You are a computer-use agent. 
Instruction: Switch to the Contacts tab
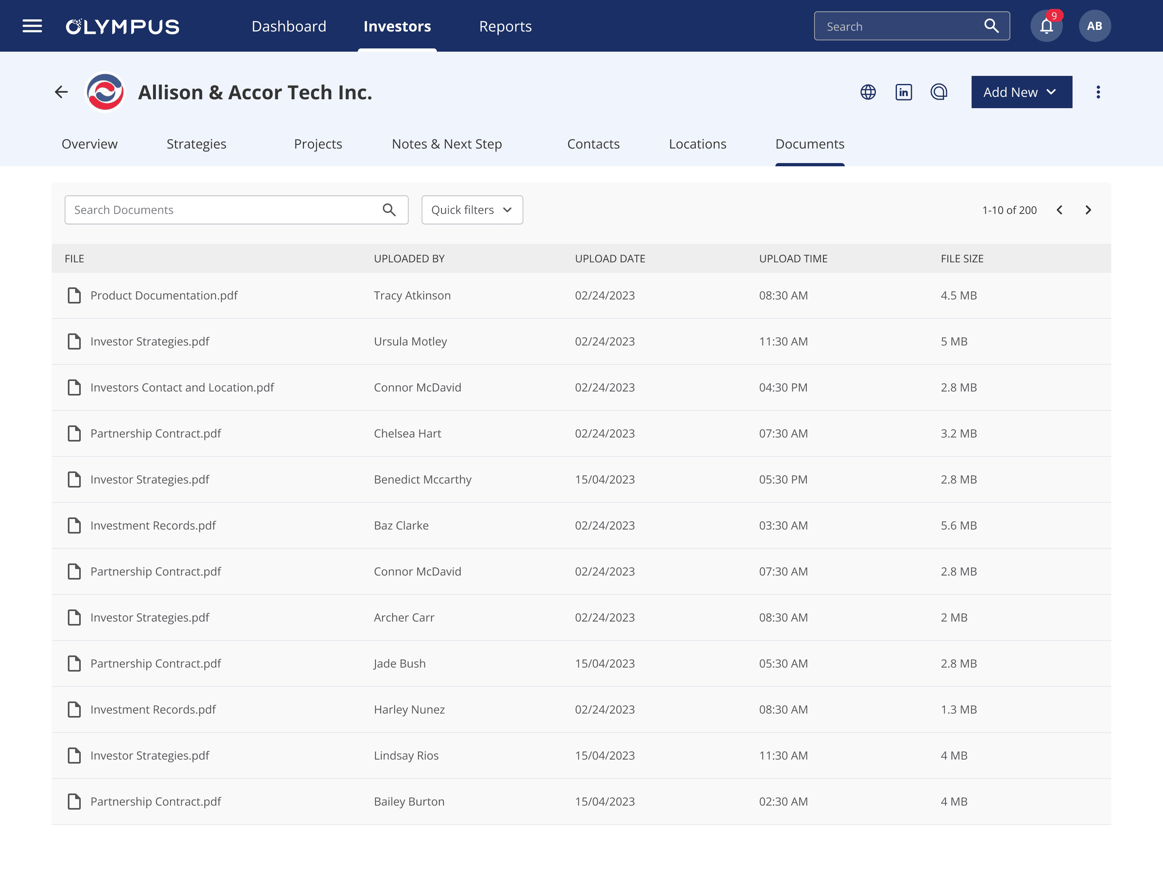point(593,144)
